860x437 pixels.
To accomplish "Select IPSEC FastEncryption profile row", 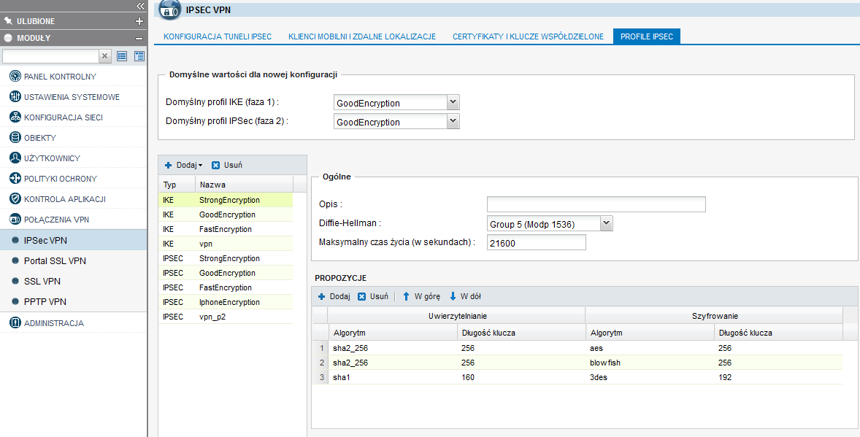I will 226,287.
